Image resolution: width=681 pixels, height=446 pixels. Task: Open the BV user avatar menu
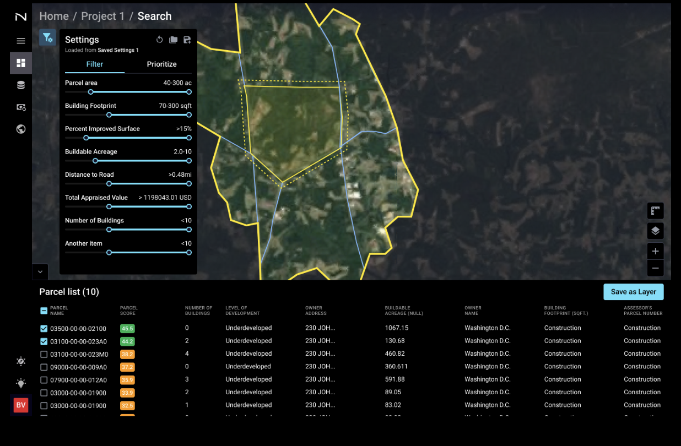[x=20, y=405]
